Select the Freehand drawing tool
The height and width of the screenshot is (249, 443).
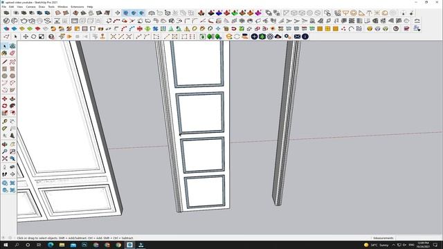click(12, 62)
